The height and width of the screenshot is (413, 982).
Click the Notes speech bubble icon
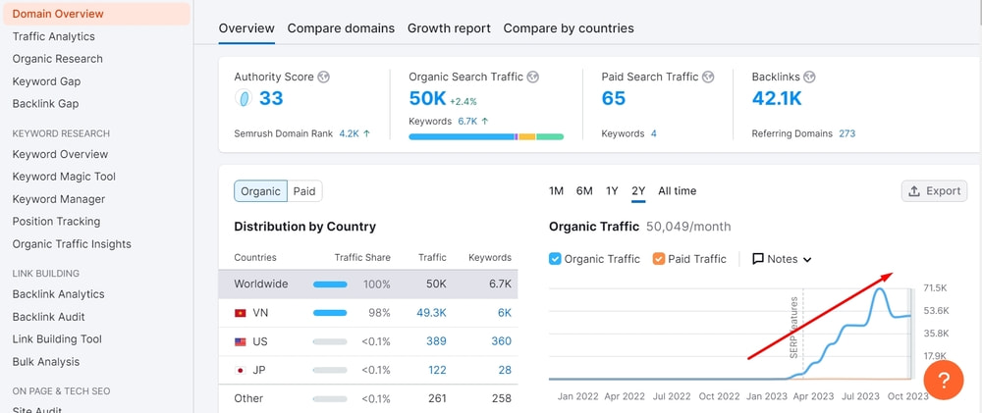pos(758,259)
